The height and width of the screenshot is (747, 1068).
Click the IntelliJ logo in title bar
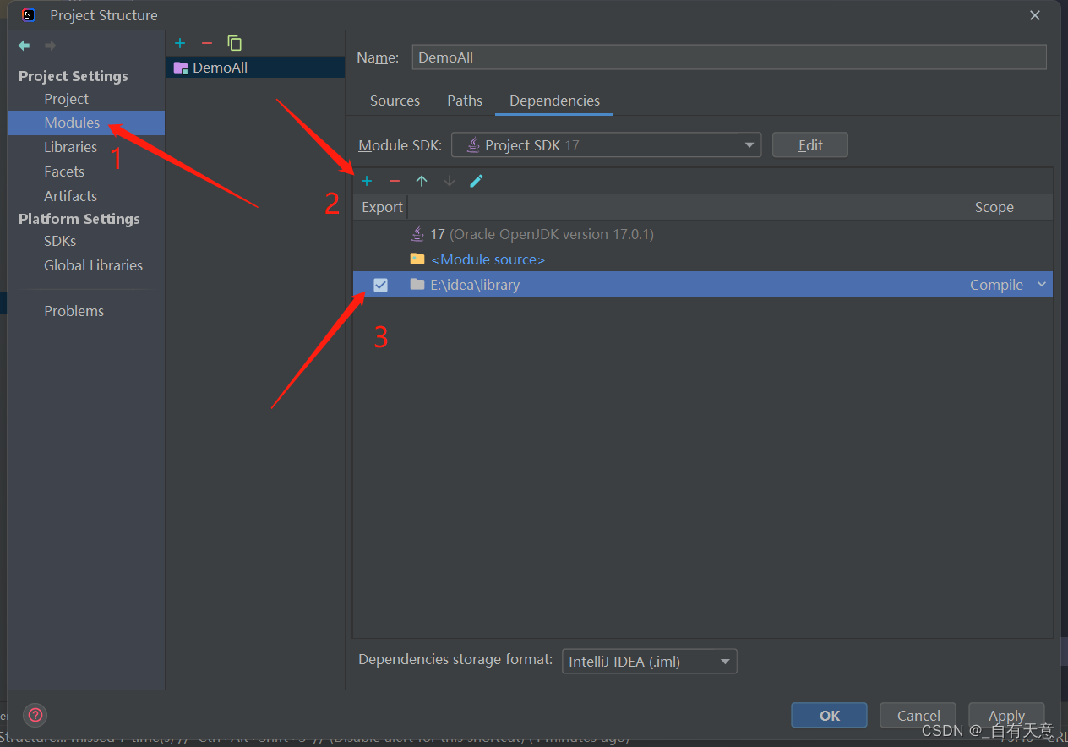[x=29, y=15]
